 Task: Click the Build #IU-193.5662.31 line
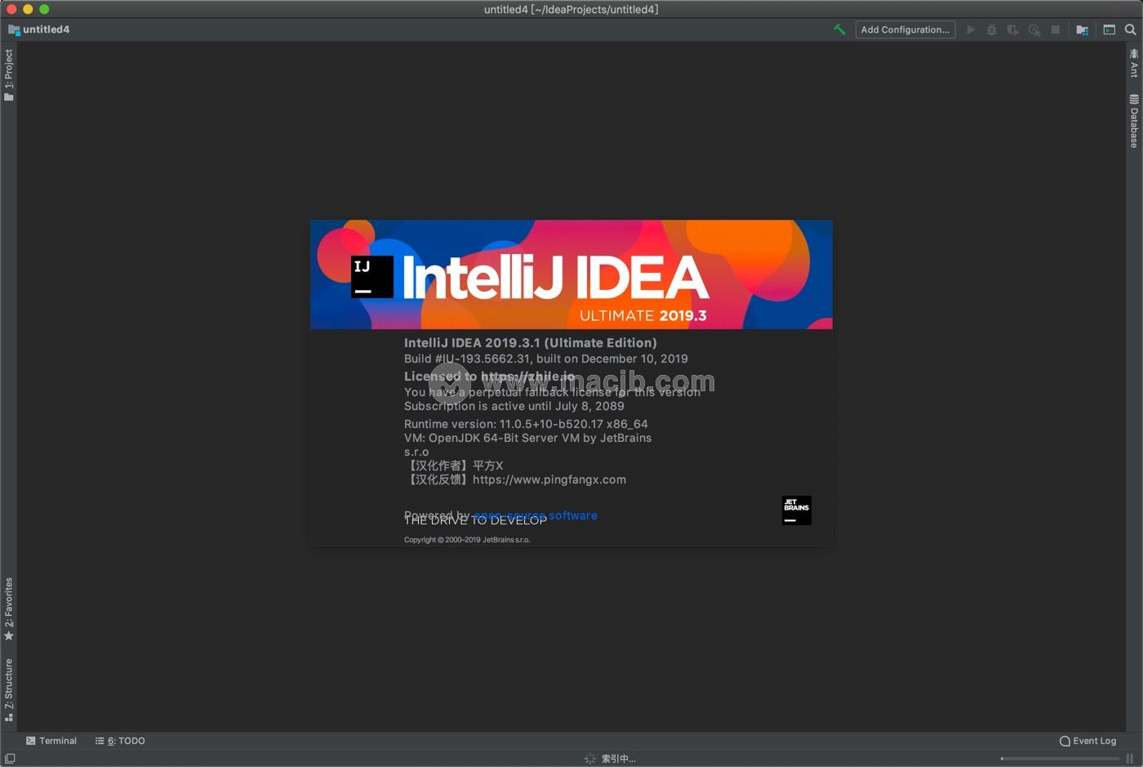[x=545, y=359]
